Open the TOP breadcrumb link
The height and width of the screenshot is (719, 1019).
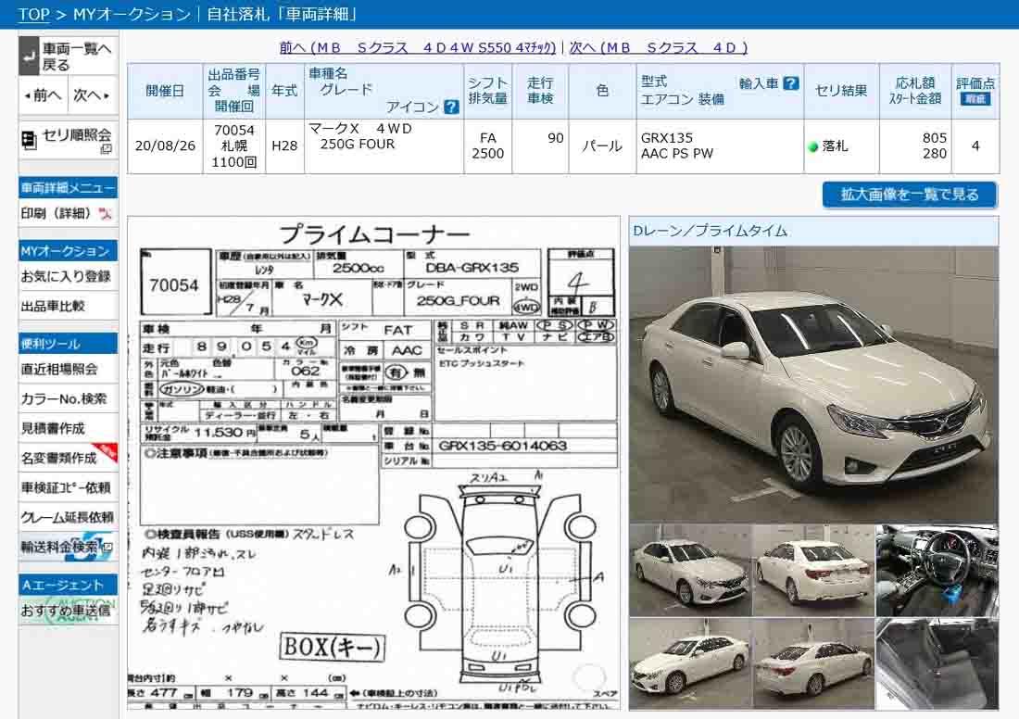[x=33, y=14]
